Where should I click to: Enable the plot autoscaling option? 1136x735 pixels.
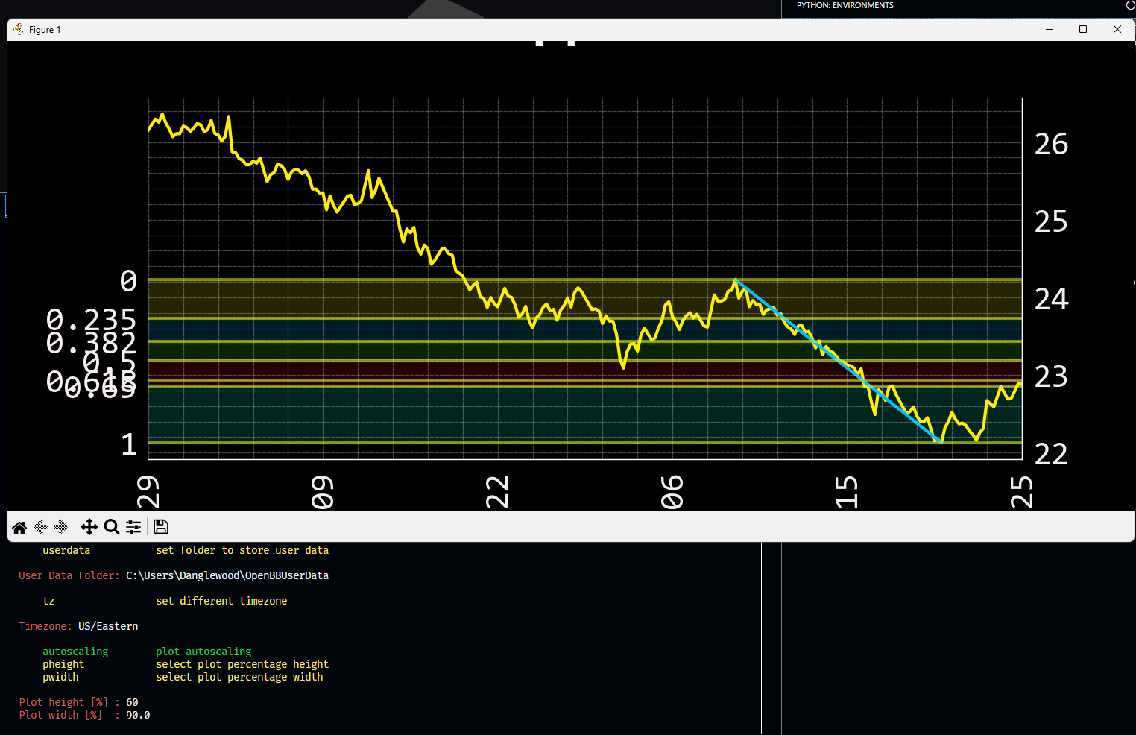pyautogui.click(x=75, y=651)
